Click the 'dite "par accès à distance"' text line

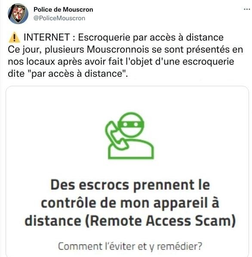point(68,73)
